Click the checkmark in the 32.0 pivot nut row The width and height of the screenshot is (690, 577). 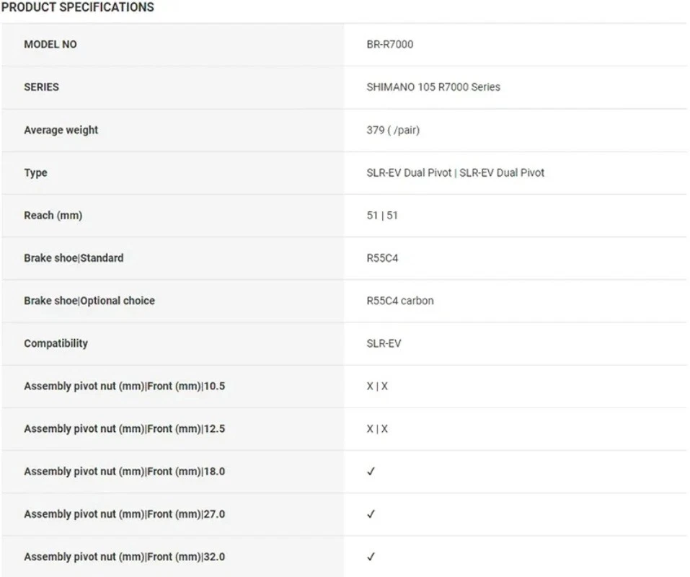coord(371,557)
